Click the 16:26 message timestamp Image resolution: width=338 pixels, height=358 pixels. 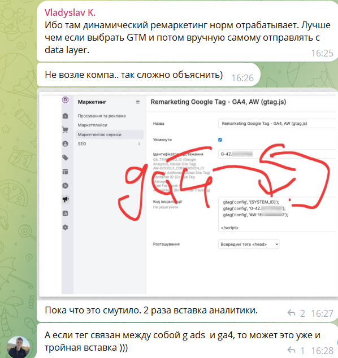tap(242, 78)
